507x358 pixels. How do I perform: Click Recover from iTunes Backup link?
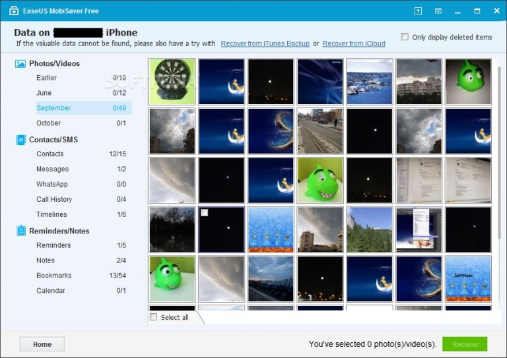point(265,44)
